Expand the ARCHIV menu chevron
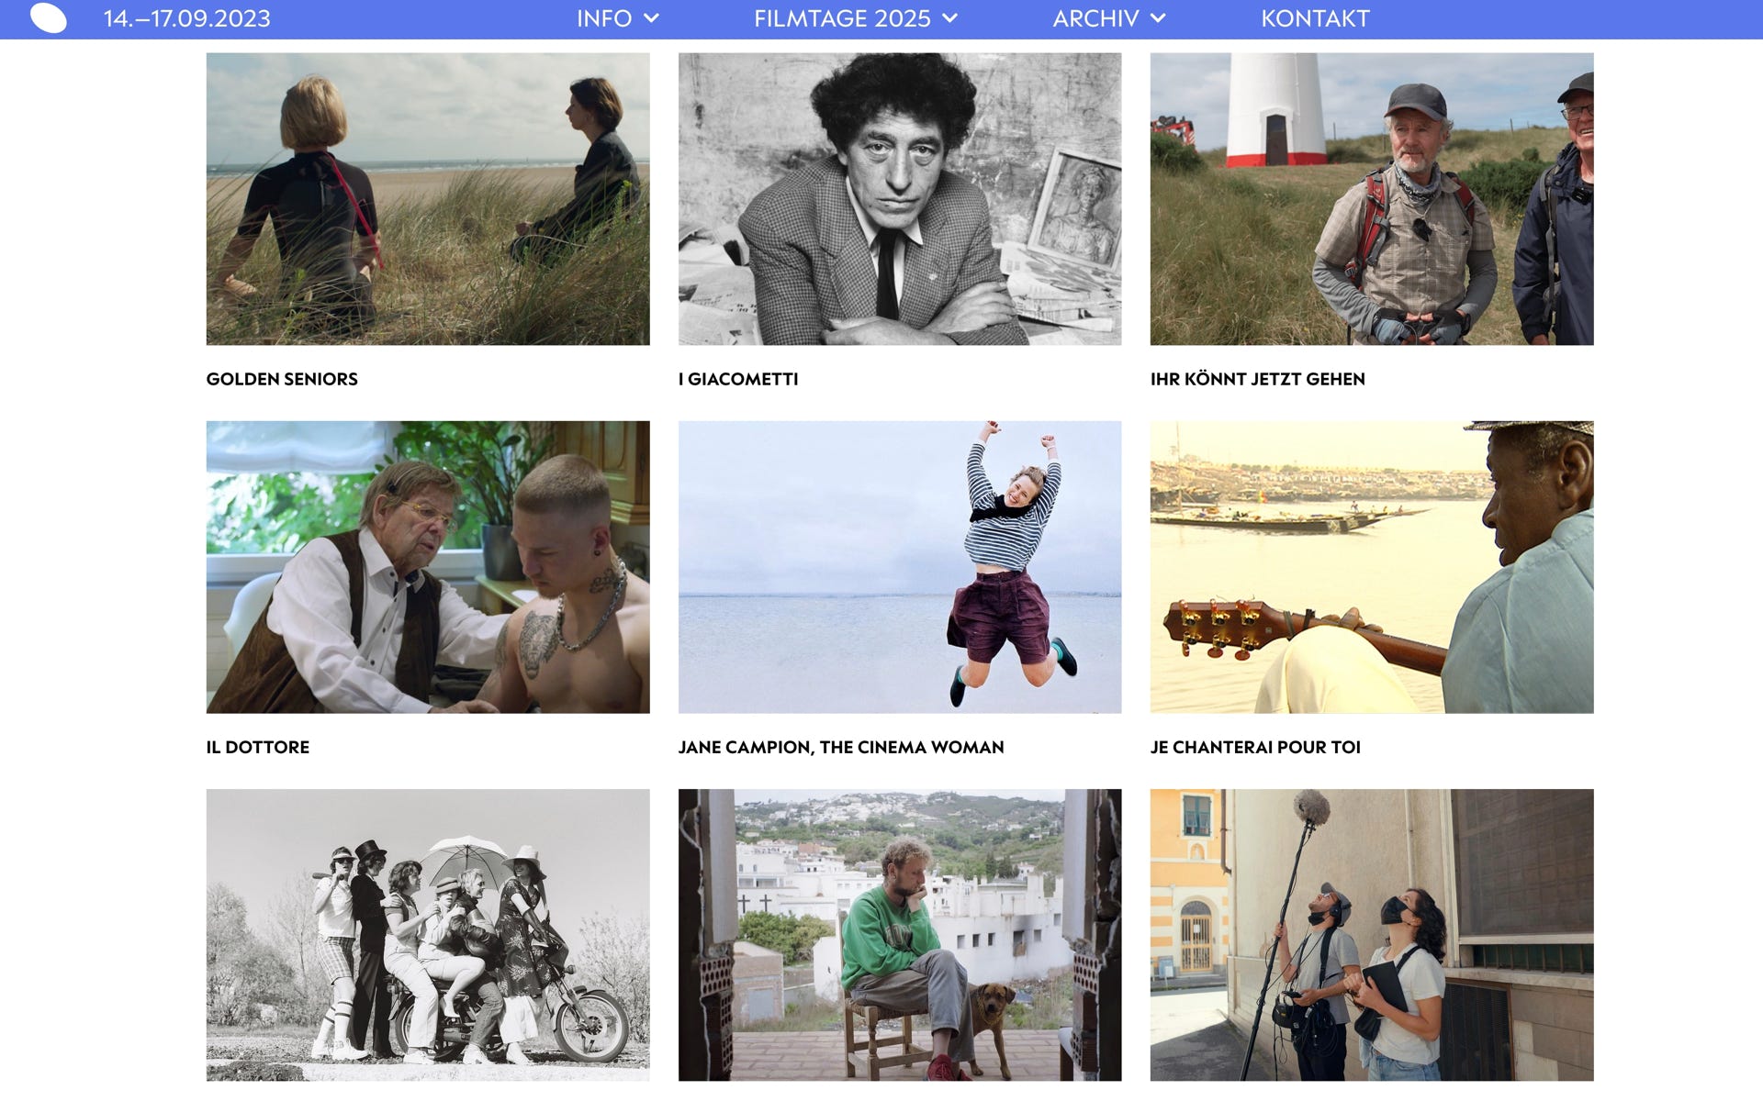This screenshot has height=1101, width=1763. pyautogui.click(x=1158, y=18)
